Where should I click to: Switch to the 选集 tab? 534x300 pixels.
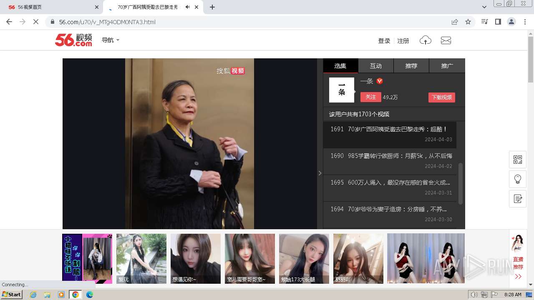[340, 66]
